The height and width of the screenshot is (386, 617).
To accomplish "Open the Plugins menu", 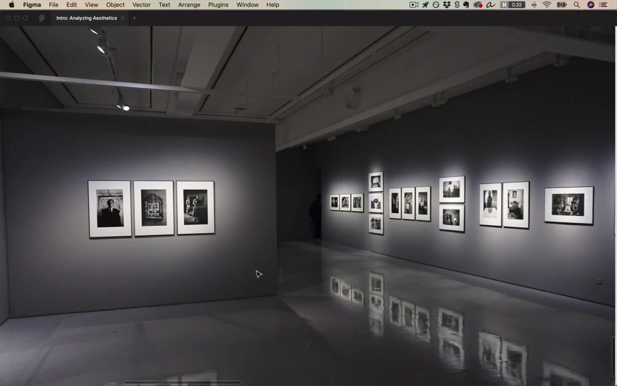I will coord(219,5).
